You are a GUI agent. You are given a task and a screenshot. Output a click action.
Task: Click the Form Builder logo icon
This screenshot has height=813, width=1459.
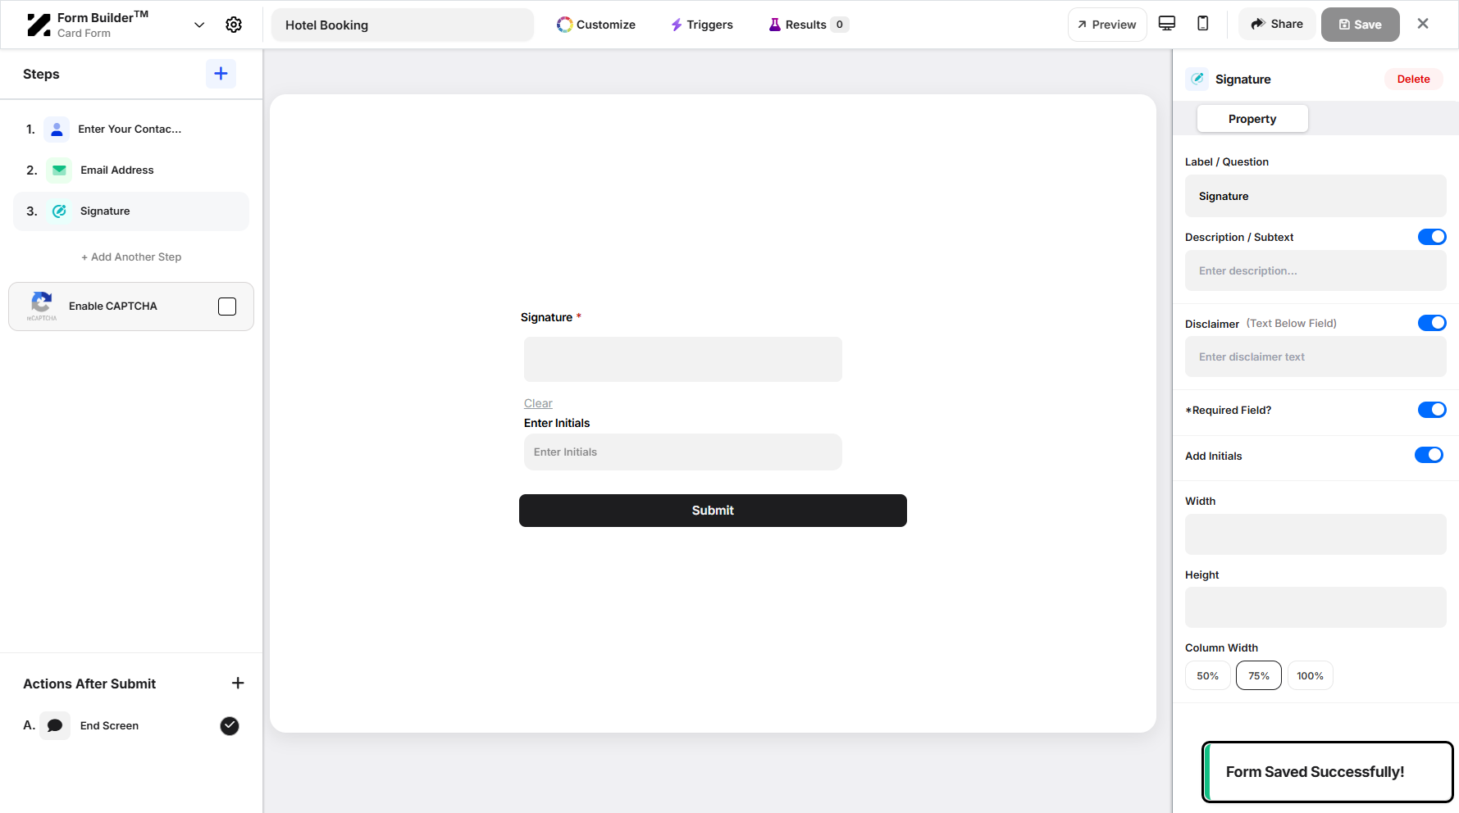[39, 25]
